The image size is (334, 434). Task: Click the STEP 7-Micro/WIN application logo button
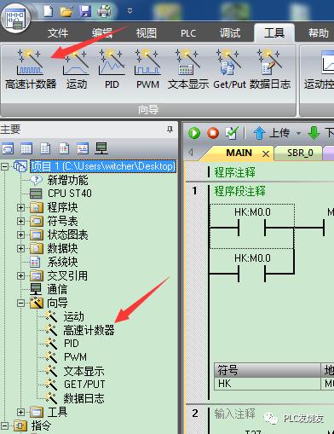(x=16, y=18)
